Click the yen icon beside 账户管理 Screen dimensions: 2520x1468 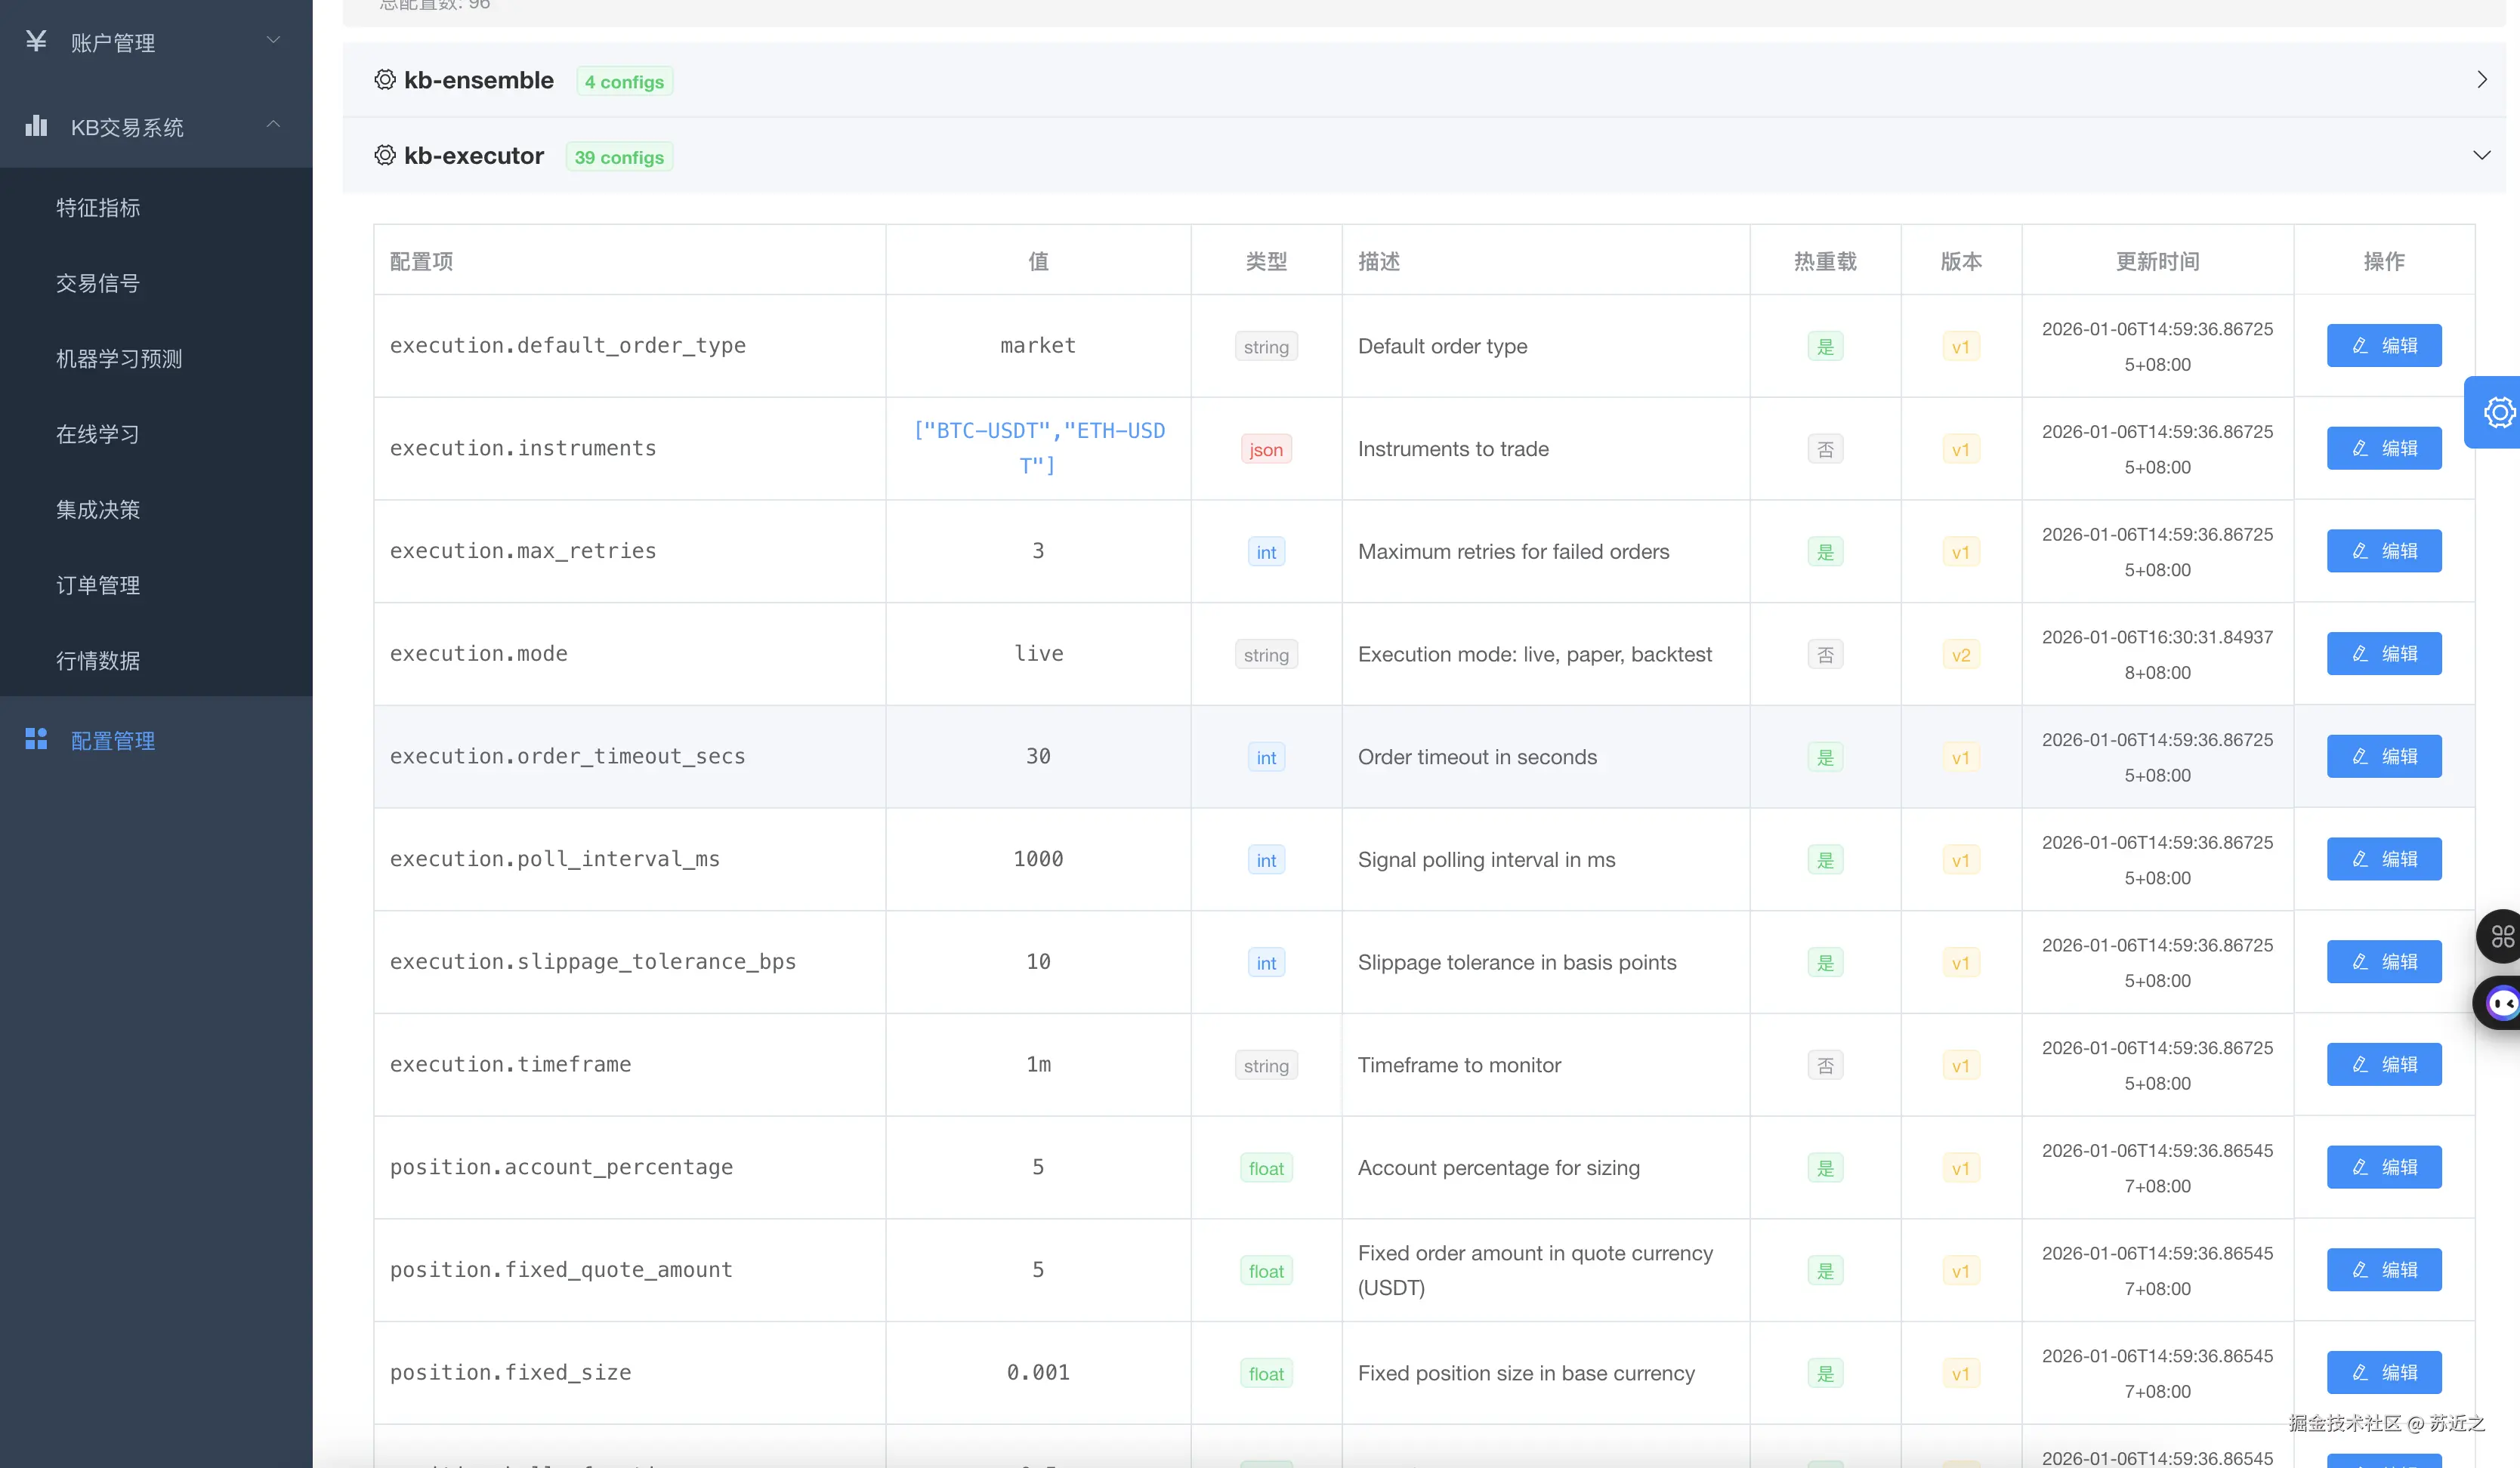coord(36,41)
